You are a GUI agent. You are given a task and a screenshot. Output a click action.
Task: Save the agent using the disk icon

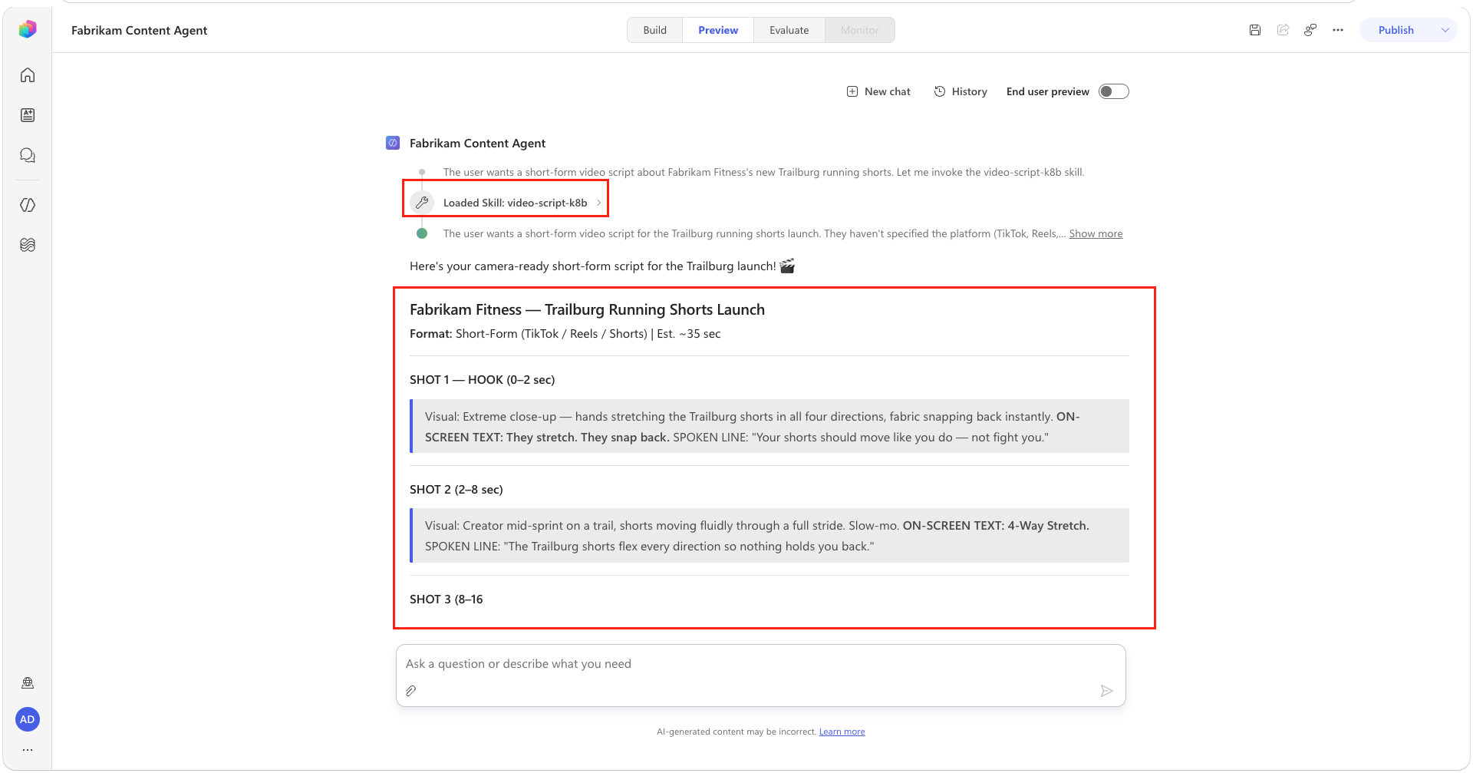[x=1255, y=30]
